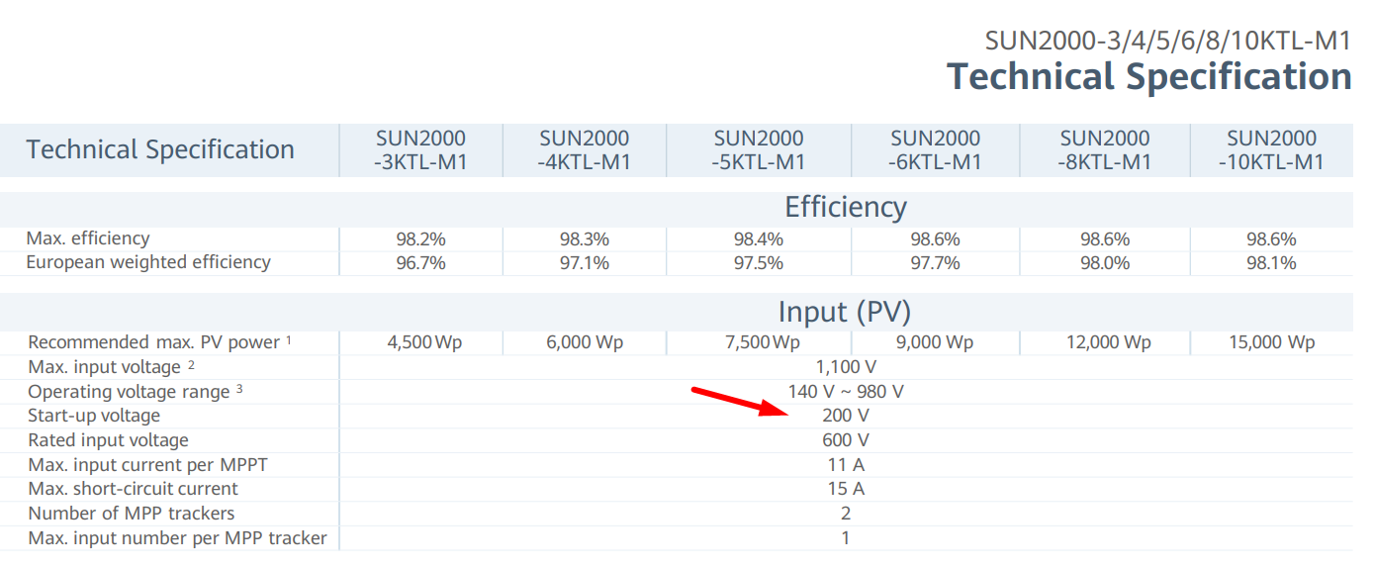Select the SUN2000-10KTL-M1 column header
Image resolution: width=1374 pixels, height=568 pixels.
pos(1271,150)
